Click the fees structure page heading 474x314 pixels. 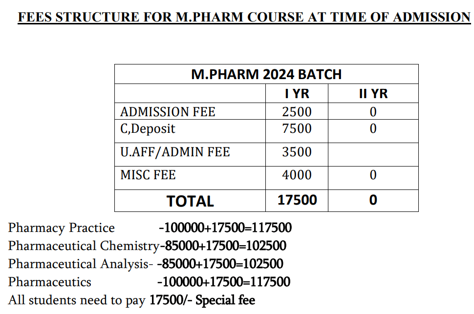(x=244, y=18)
